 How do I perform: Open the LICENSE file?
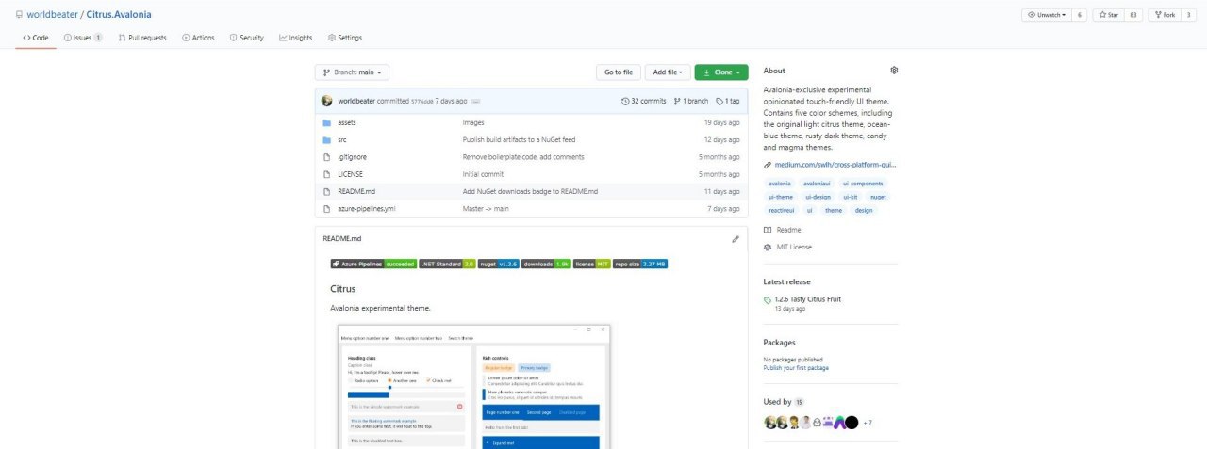pyautogui.click(x=350, y=174)
